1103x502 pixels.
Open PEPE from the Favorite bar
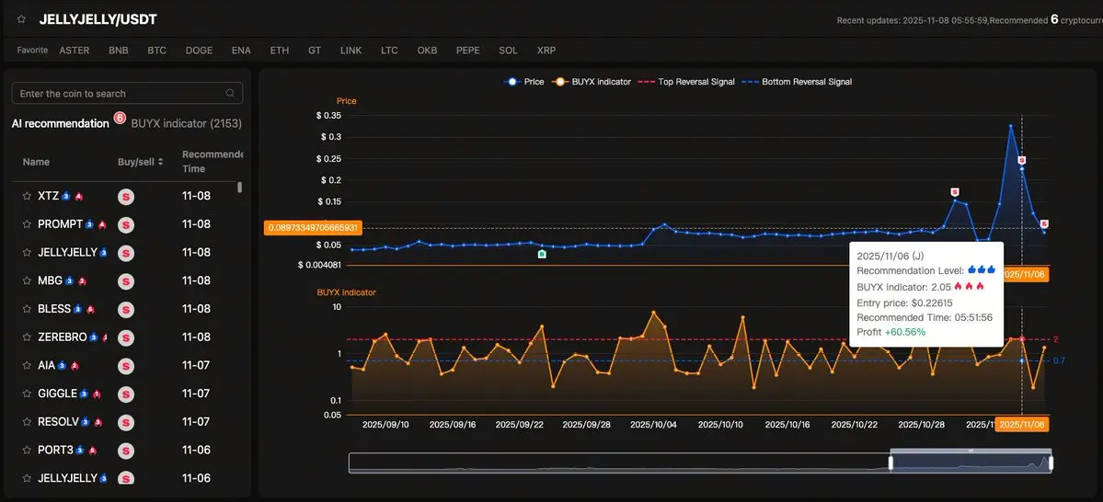[468, 51]
